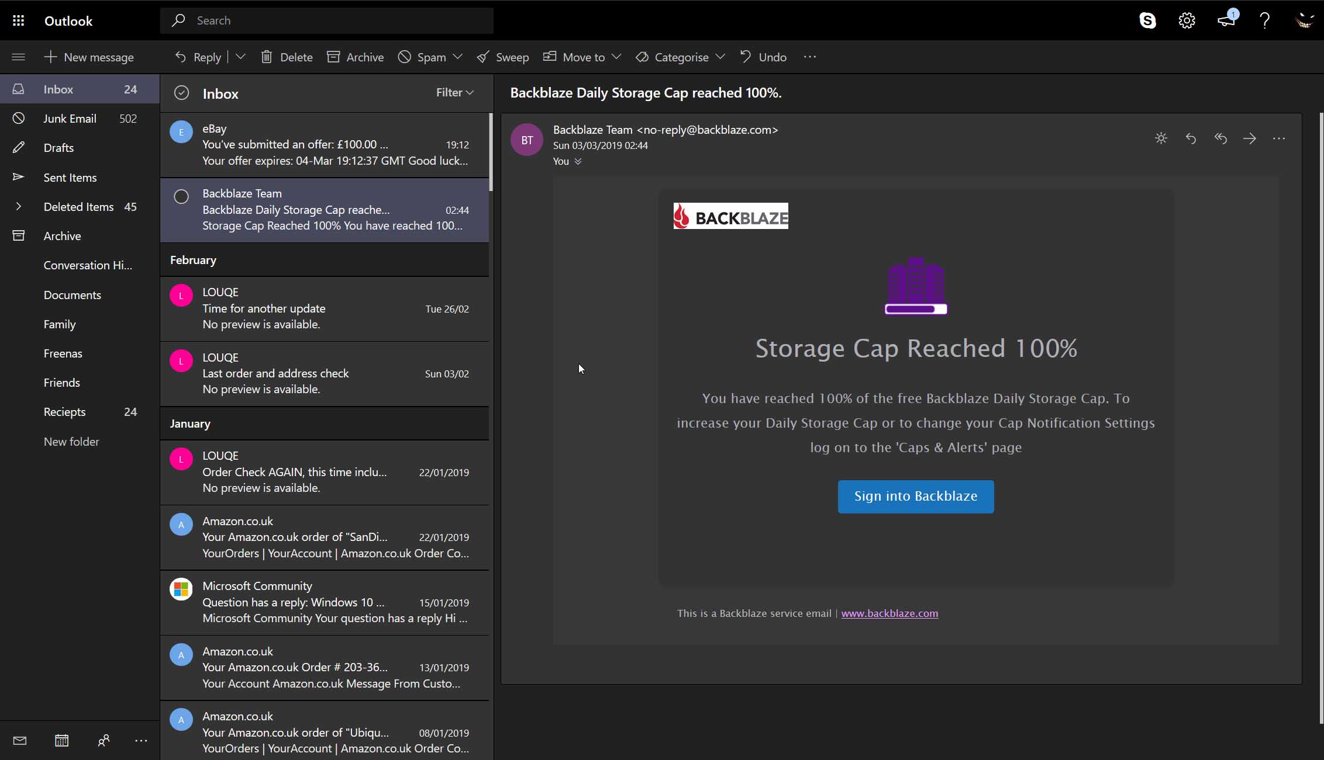Open the www.backblaze.com link
The width and height of the screenshot is (1324, 760).
coord(889,613)
